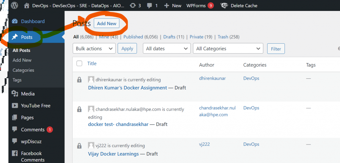Open Categories in the Posts submenu

[23, 70]
